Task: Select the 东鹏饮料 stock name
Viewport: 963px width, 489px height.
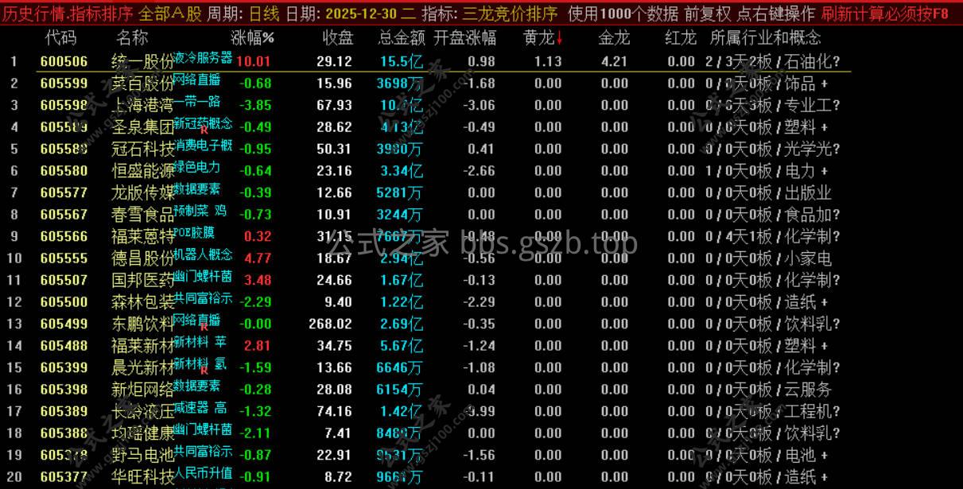Action: click(143, 324)
